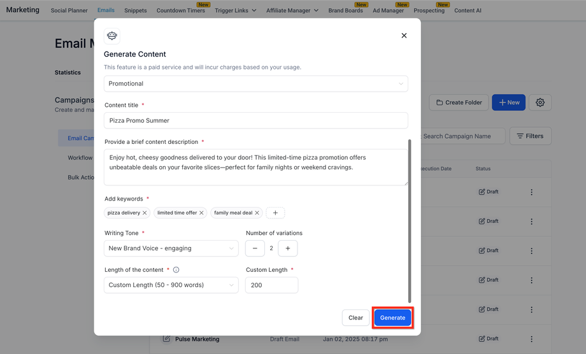The height and width of the screenshot is (354, 586).
Task: Click the AI robot icon in dialog header
Action: (x=112, y=36)
